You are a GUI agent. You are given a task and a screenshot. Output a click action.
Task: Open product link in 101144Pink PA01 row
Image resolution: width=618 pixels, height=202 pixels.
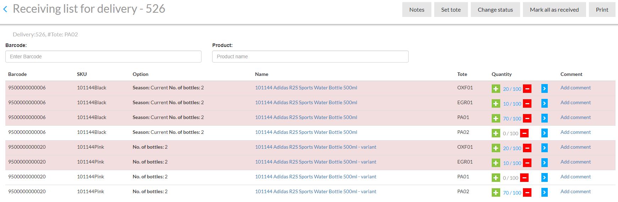[315, 177]
